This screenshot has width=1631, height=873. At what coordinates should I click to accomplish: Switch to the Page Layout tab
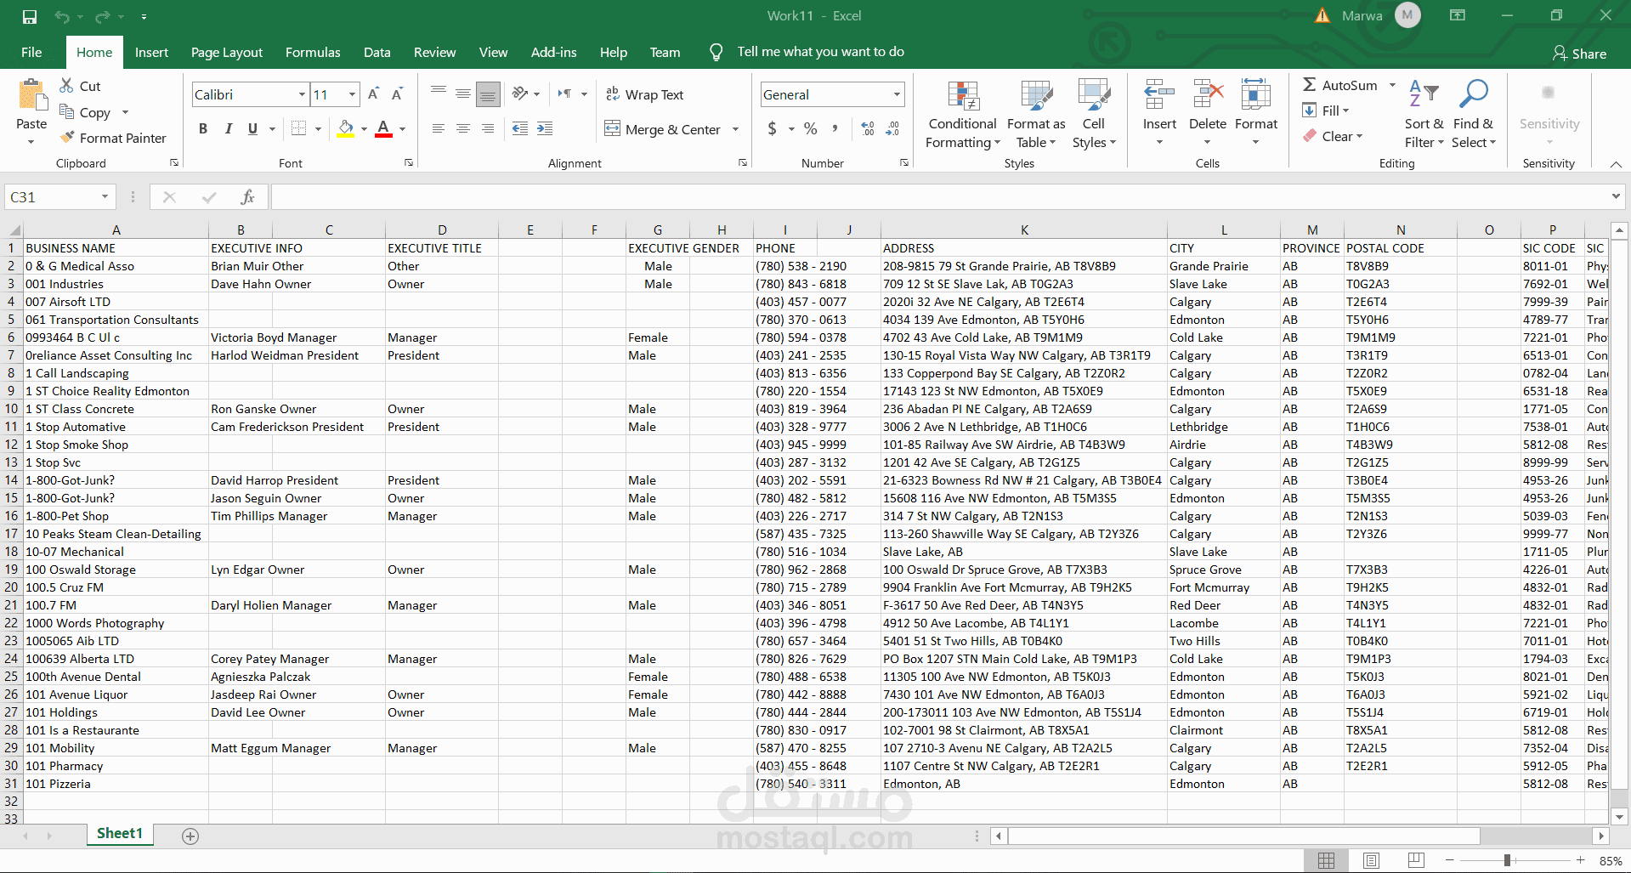[227, 52]
